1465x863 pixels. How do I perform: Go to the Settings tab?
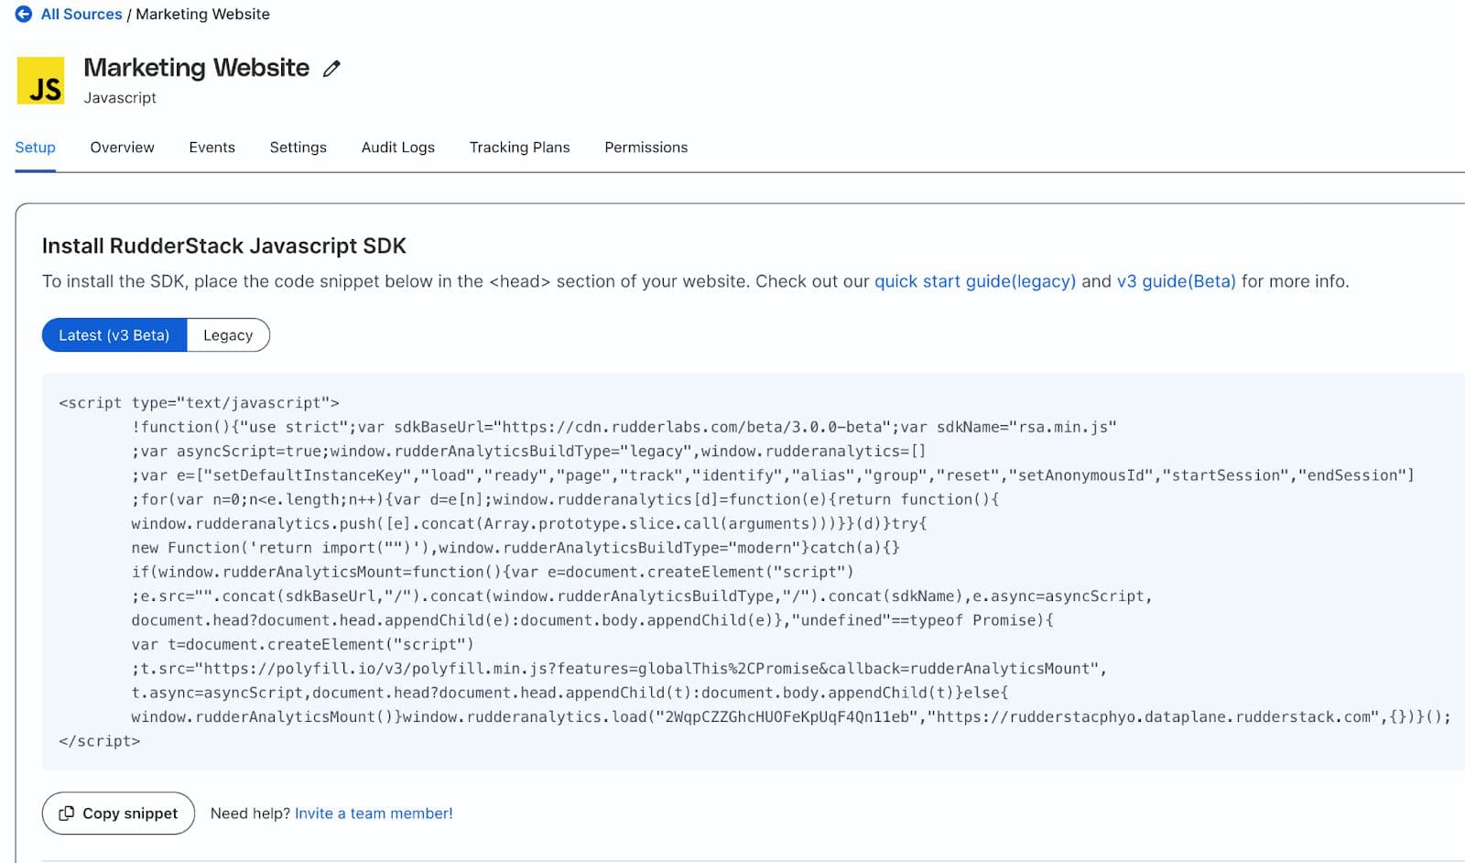[298, 147]
